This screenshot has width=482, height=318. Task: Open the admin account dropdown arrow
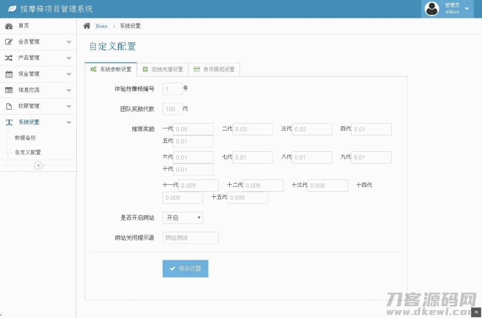coord(466,9)
